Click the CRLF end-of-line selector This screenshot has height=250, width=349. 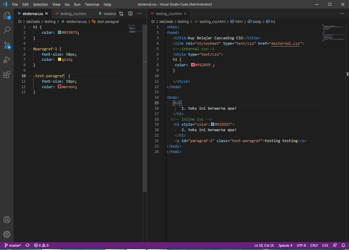(314, 245)
